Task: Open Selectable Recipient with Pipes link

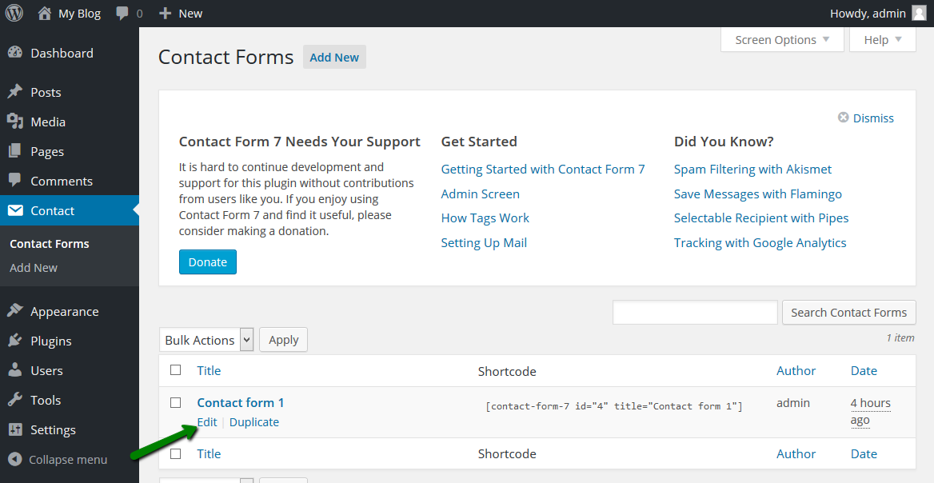Action: (x=761, y=218)
